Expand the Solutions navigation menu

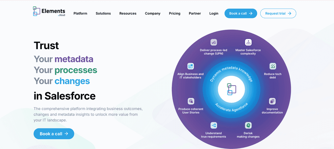pyautogui.click(x=103, y=13)
